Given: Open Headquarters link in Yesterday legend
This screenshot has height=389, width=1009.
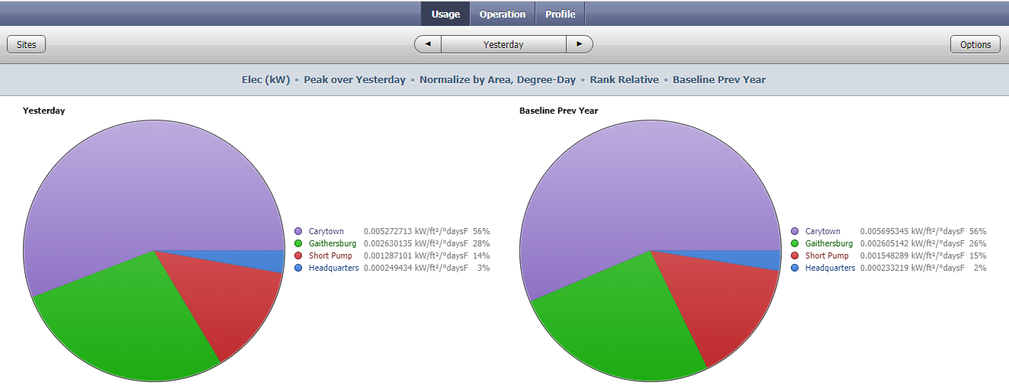Looking at the screenshot, I should tap(333, 268).
